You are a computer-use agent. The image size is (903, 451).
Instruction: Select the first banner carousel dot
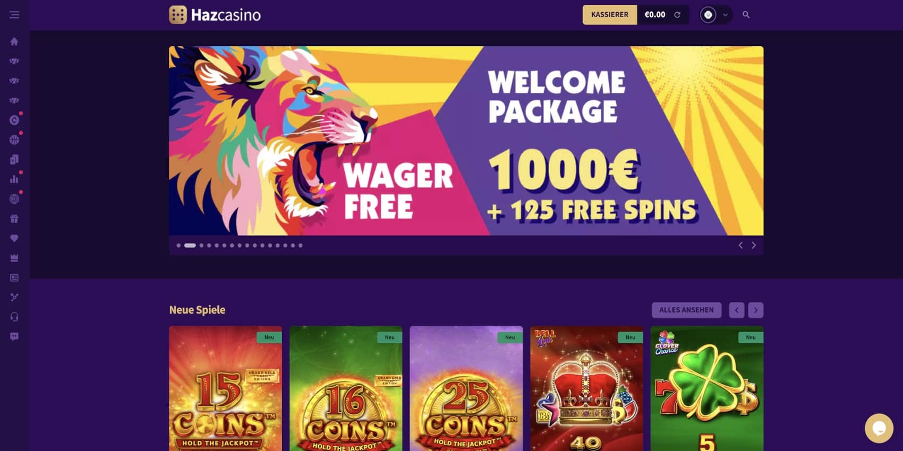point(178,246)
